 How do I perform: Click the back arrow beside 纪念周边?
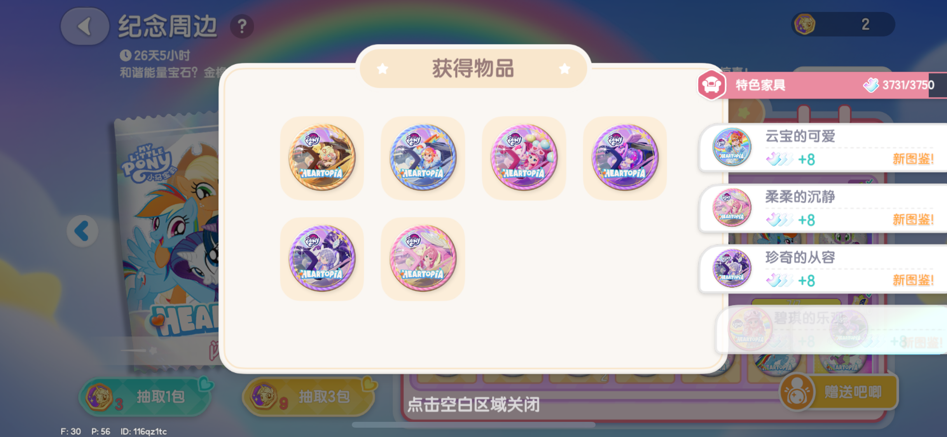tap(84, 26)
